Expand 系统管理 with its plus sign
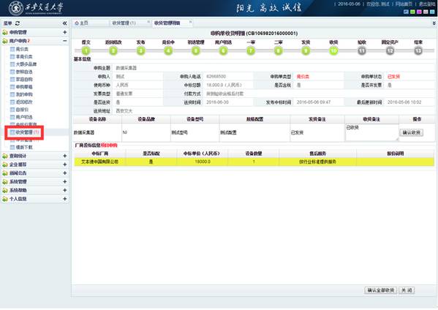 [x=65, y=182]
